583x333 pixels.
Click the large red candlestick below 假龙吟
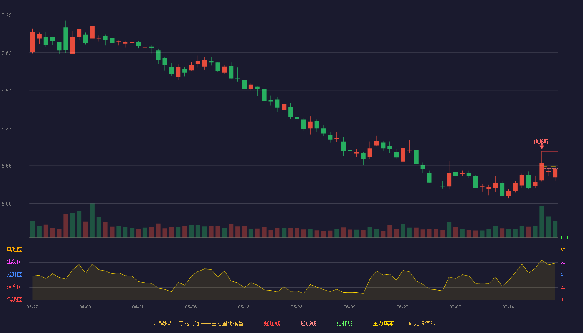pos(541,171)
